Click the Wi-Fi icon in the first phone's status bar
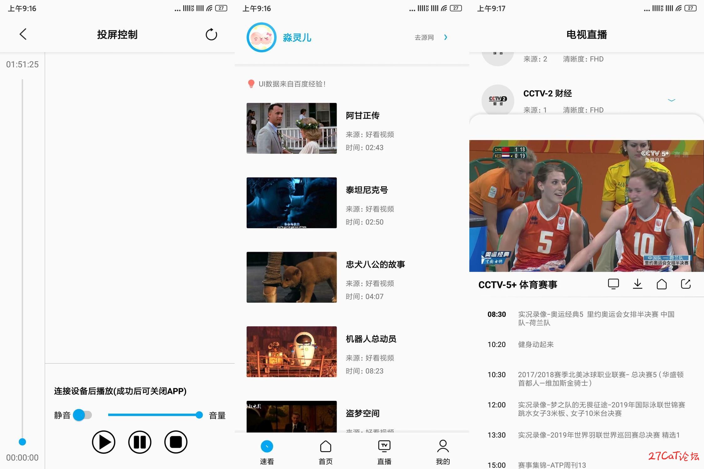Viewport: 704px width, 469px height. [209, 8]
